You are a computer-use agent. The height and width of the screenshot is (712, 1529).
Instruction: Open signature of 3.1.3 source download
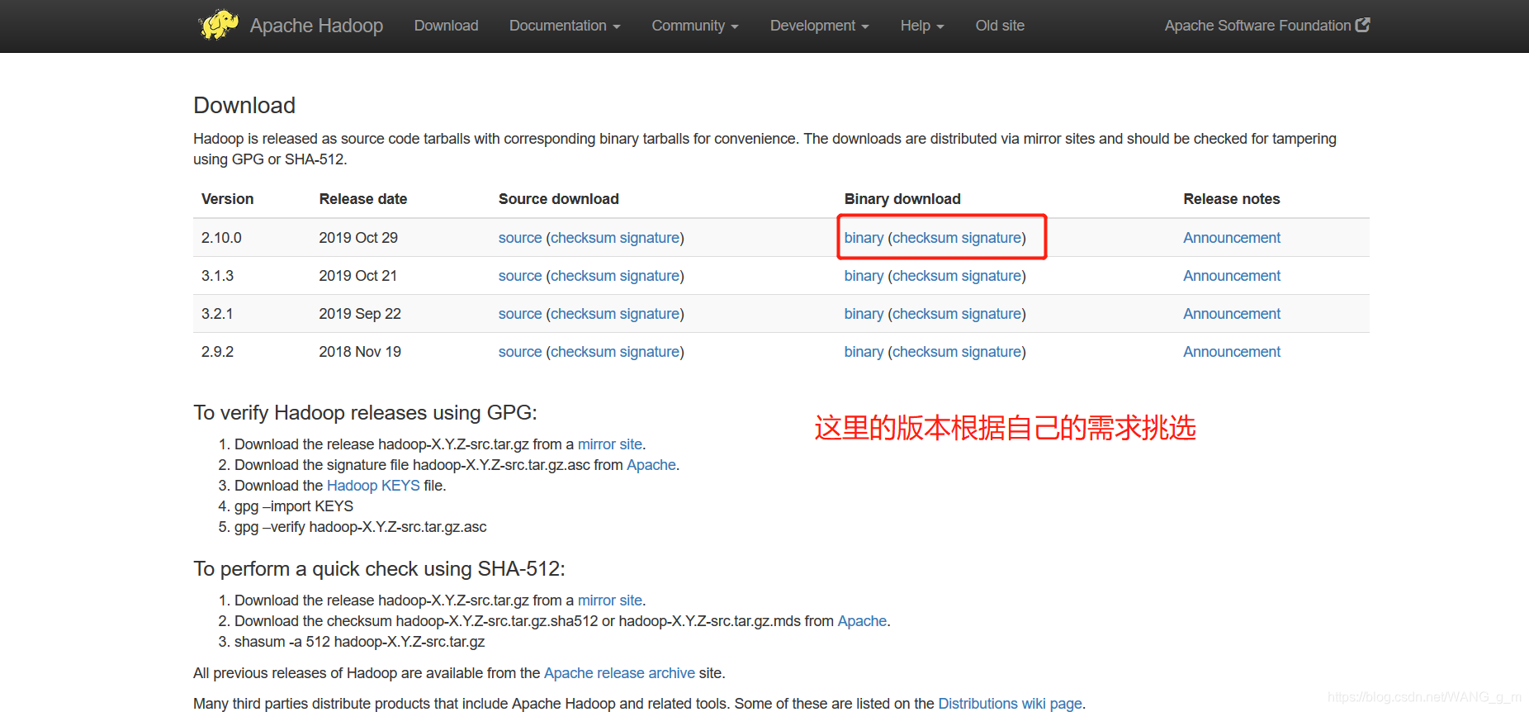(650, 276)
